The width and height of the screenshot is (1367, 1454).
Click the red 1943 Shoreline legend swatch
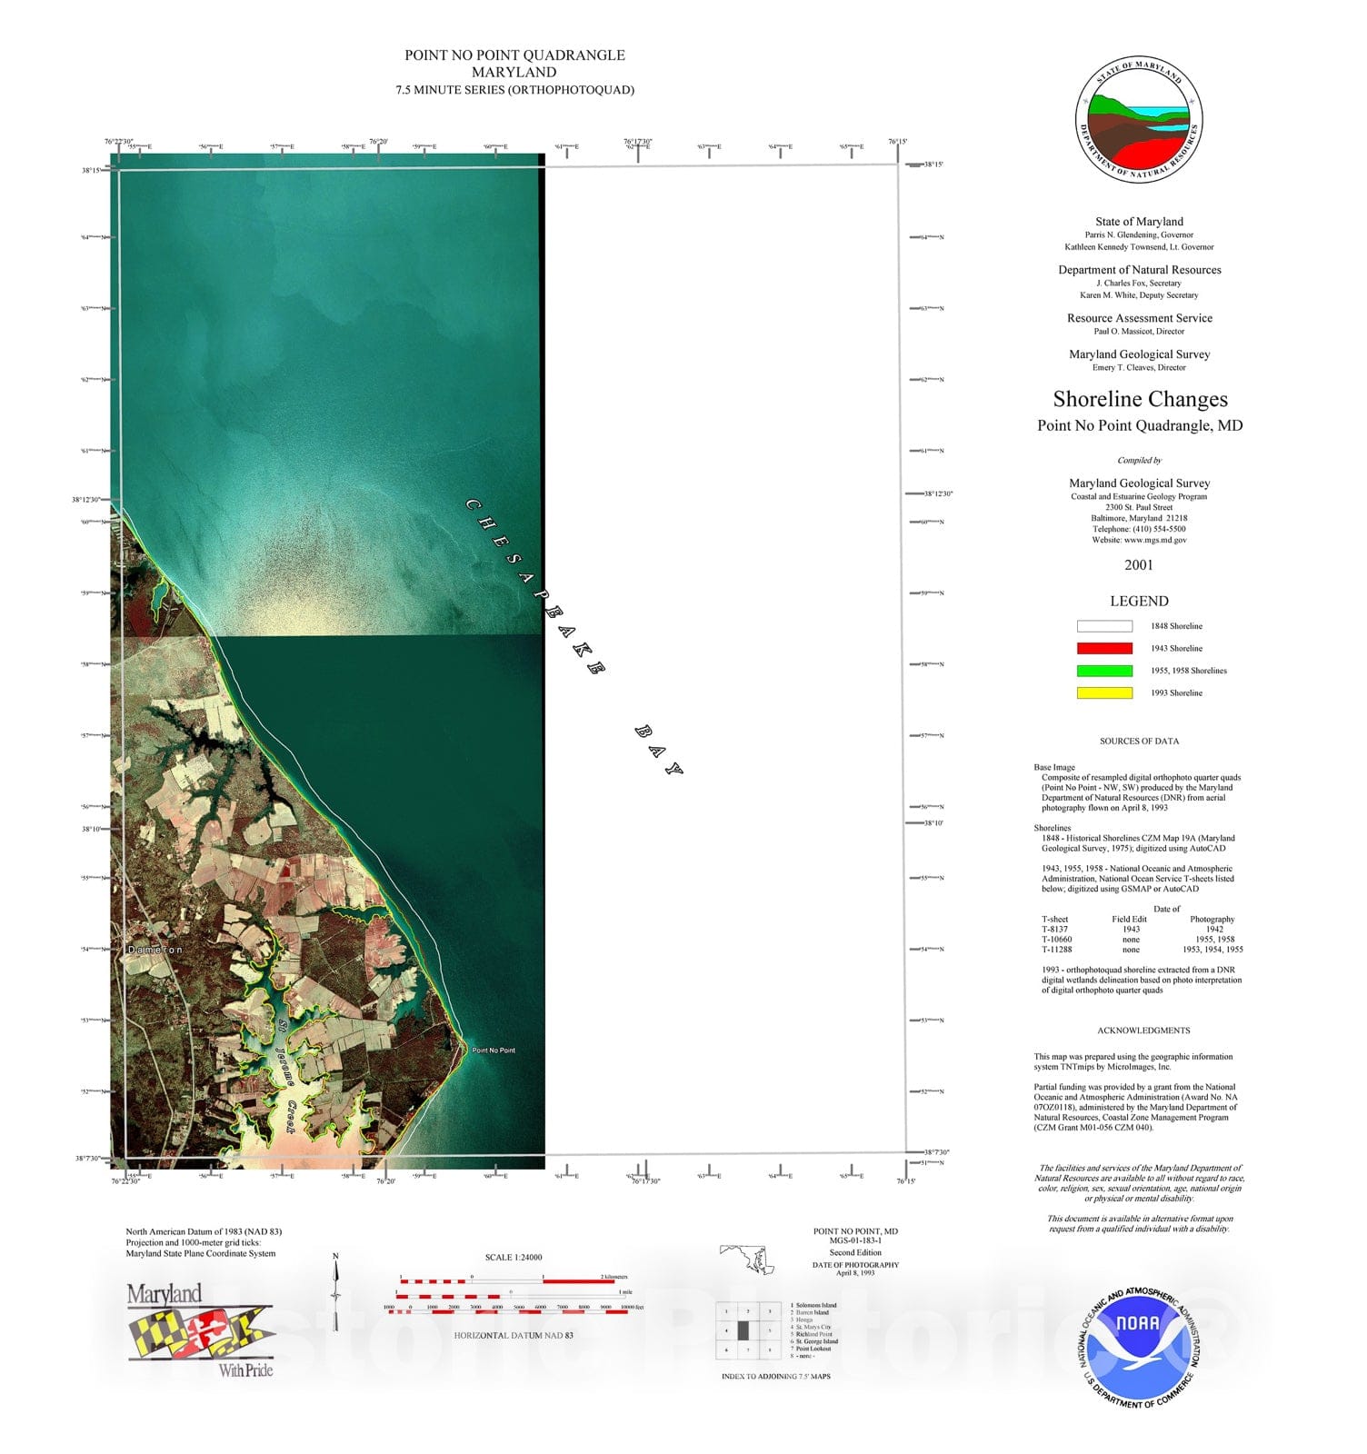pos(1104,648)
